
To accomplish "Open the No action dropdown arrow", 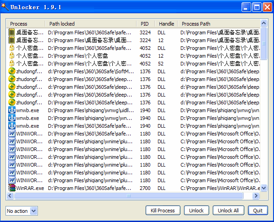I will 33,211.
